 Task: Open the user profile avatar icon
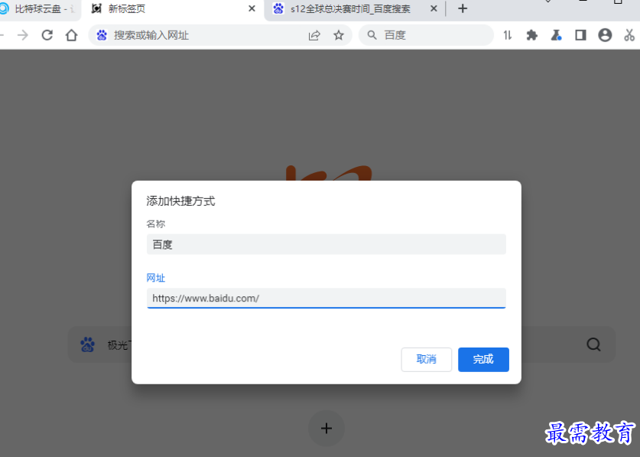(x=605, y=35)
